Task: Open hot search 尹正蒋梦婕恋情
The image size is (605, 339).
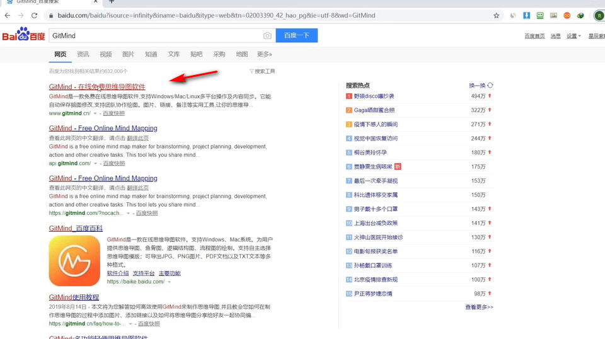Action: 373,294
